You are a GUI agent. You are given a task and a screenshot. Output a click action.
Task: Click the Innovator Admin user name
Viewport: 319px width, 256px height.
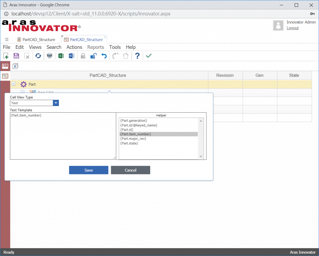pos(301,22)
